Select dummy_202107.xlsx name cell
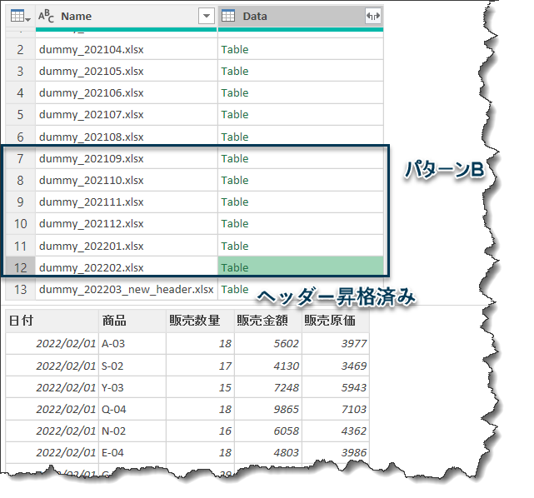Viewport: 534px width, 498px height. click(x=127, y=115)
